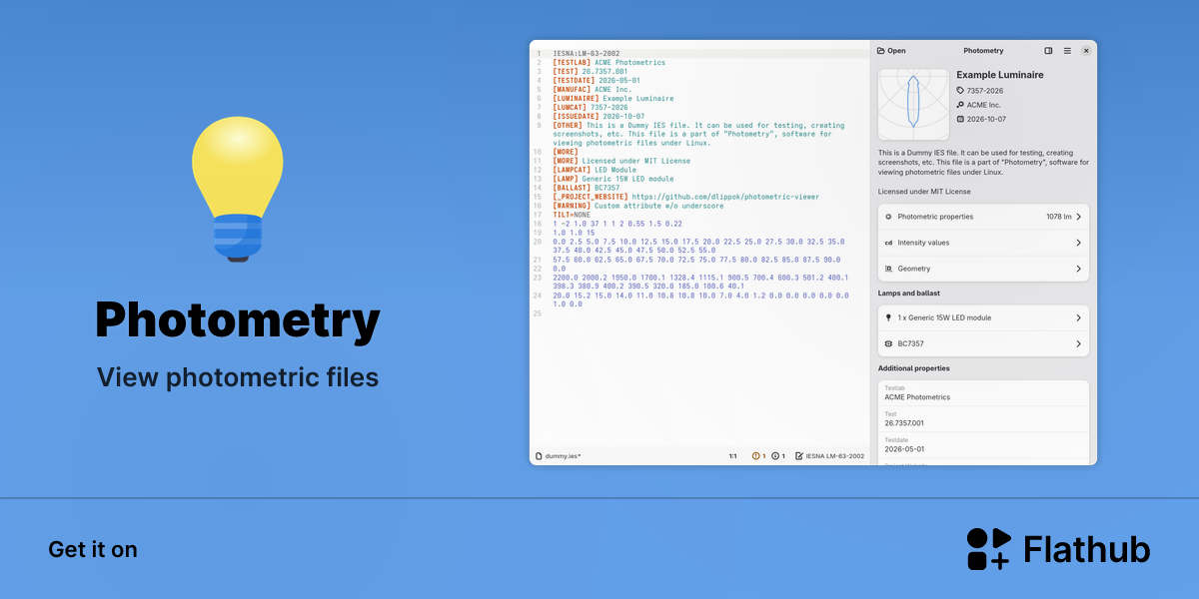Click the polar light distribution thumbnail

click(x=914, y=104)
